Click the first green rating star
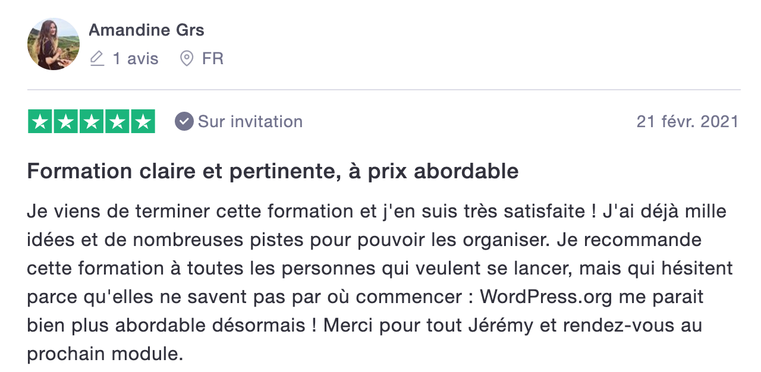 pyautogui.click(x=40, y=122)
